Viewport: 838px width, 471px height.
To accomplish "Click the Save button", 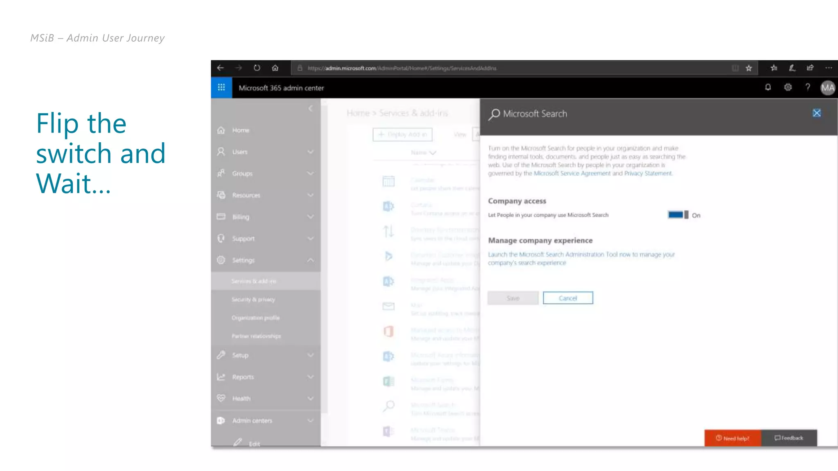I will tap(513, 298).
